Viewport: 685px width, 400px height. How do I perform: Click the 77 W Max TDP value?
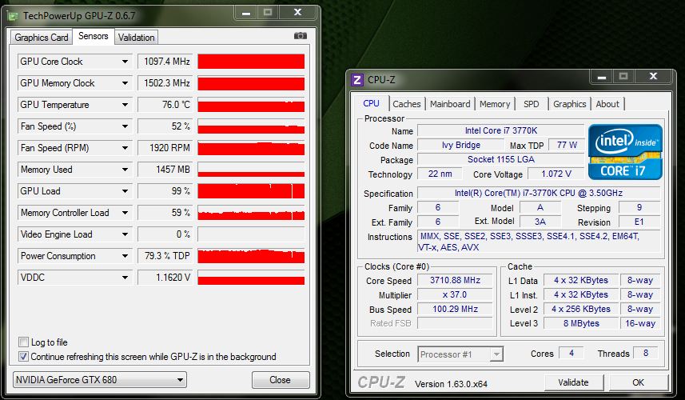click(x=567, y=145)
